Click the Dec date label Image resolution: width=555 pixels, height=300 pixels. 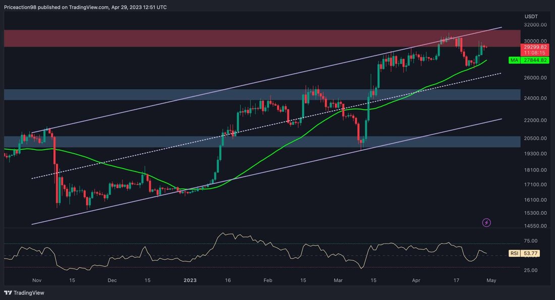point(112,280)
